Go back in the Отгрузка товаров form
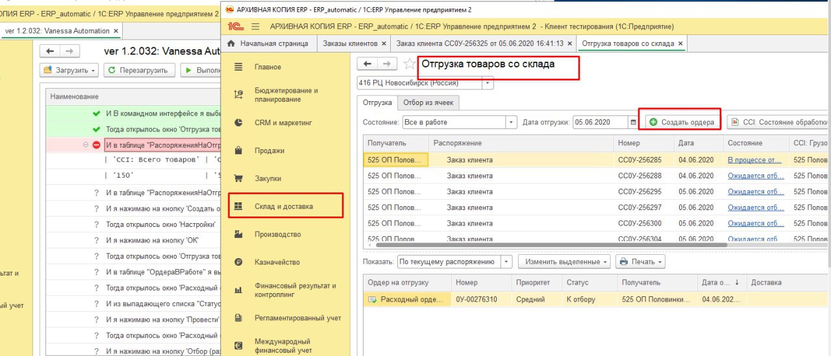This screenshot has height=356, width=831. click(x=368, y=64)
